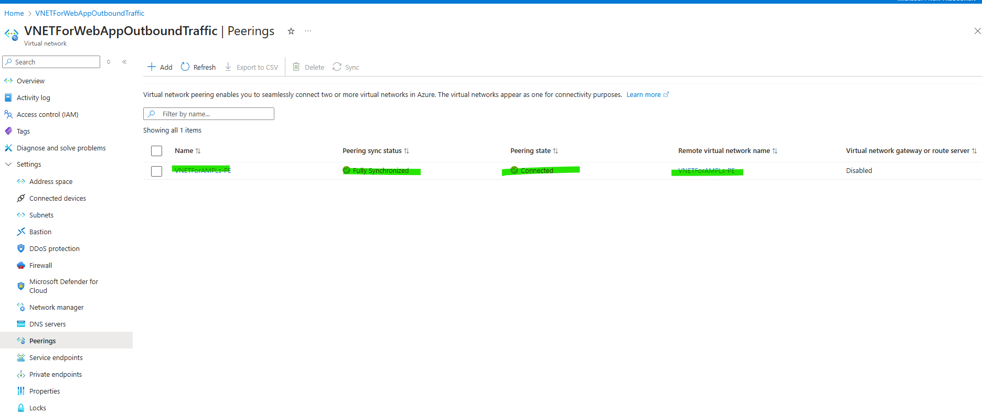This screenshot has height=414, width=982.
Task: Collapse the sidebar menu with double chevron
Action: tap(124, 62)
